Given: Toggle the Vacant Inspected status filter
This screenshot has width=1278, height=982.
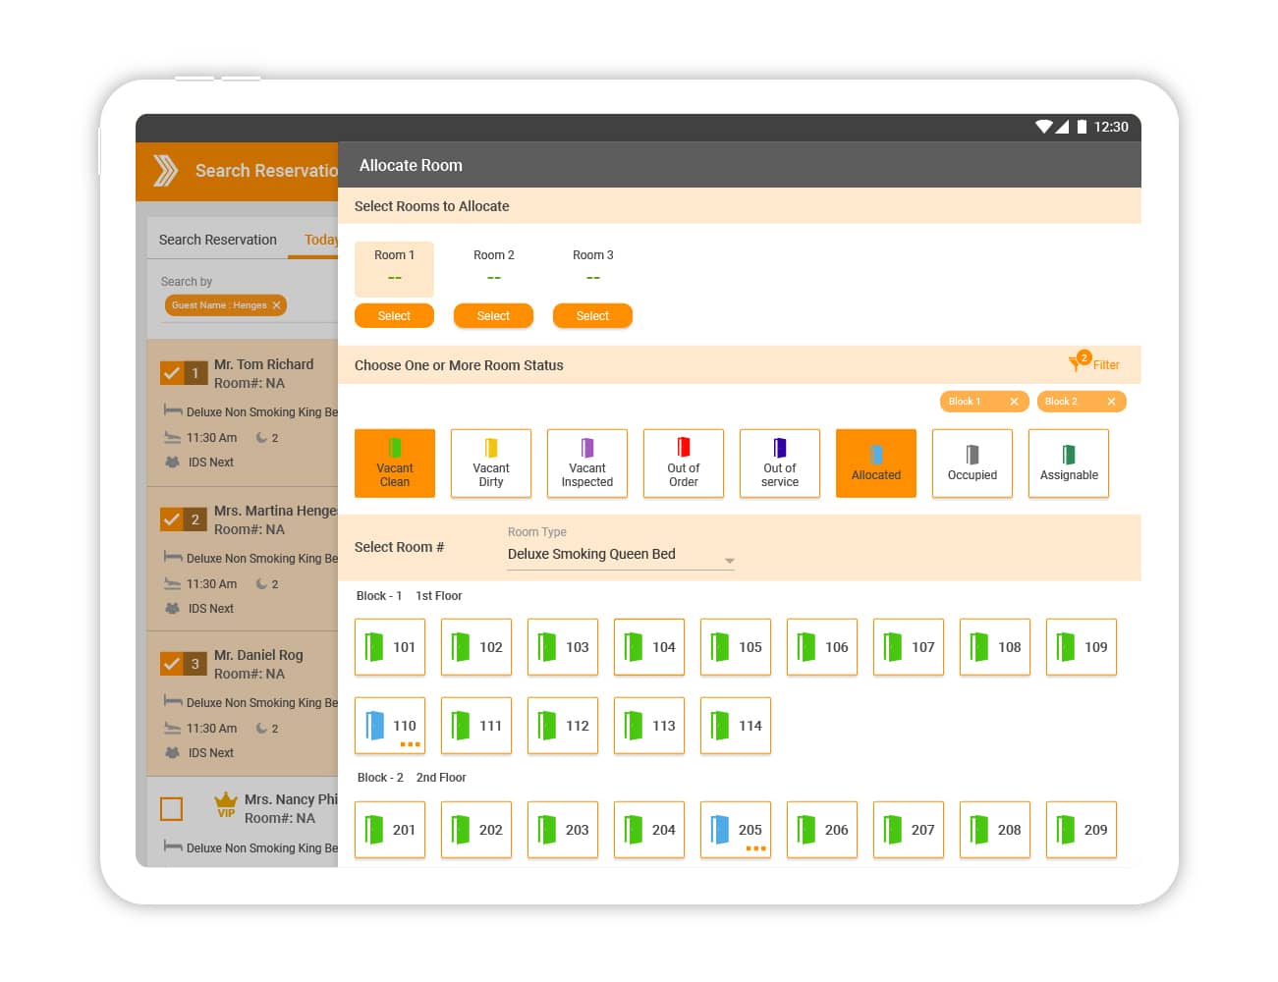Looking at the screenshot, I should point(587,464).
